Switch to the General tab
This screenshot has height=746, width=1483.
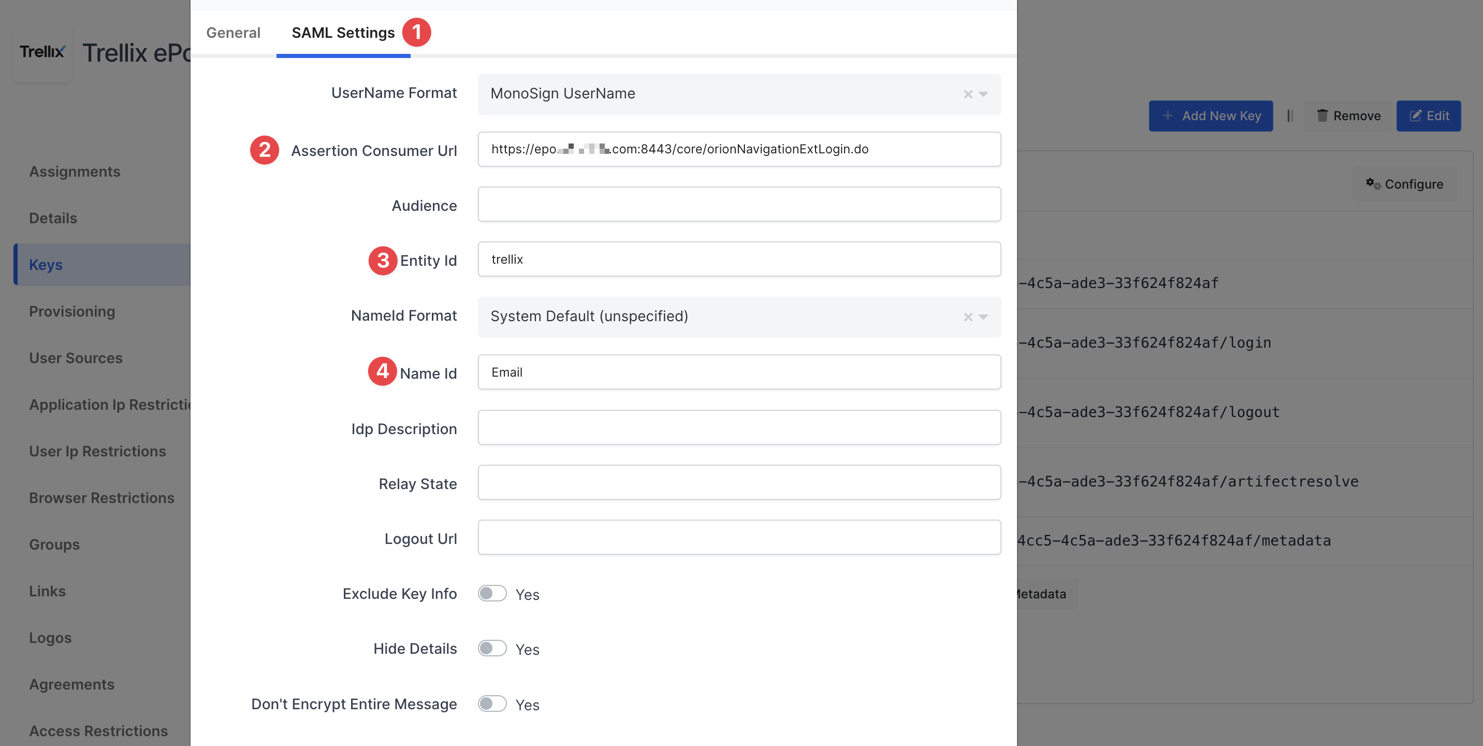[x=233, y=33]
